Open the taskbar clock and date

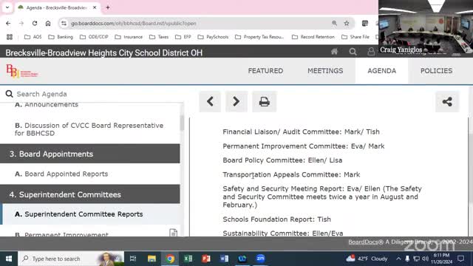[x=442, y=259]
